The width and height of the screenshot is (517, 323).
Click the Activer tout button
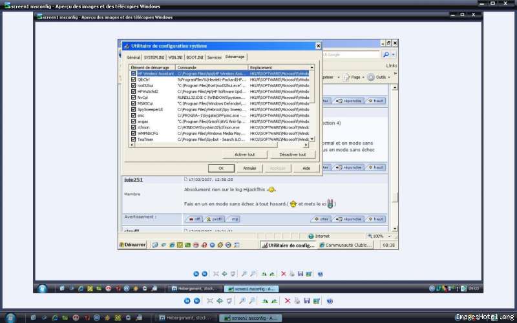point(245,154)
